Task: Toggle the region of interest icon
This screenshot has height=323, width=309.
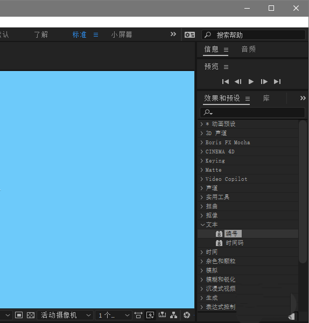Action: tap(19, 315)
